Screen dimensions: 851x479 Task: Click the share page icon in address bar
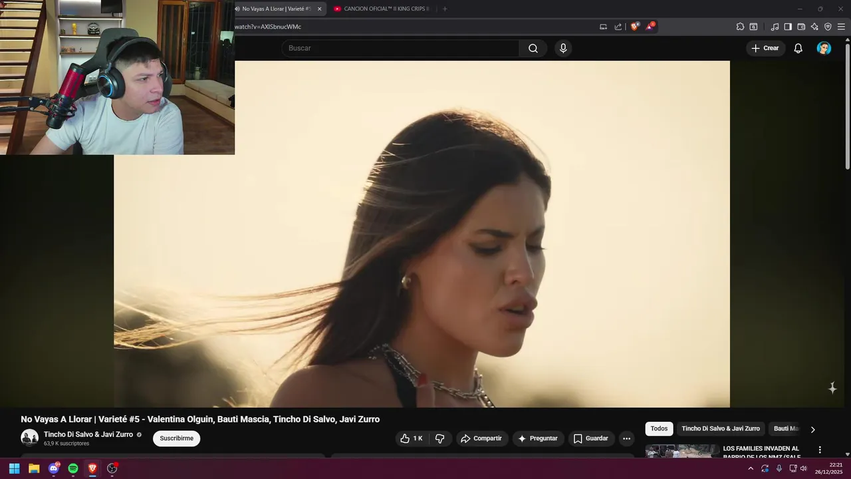618,27
